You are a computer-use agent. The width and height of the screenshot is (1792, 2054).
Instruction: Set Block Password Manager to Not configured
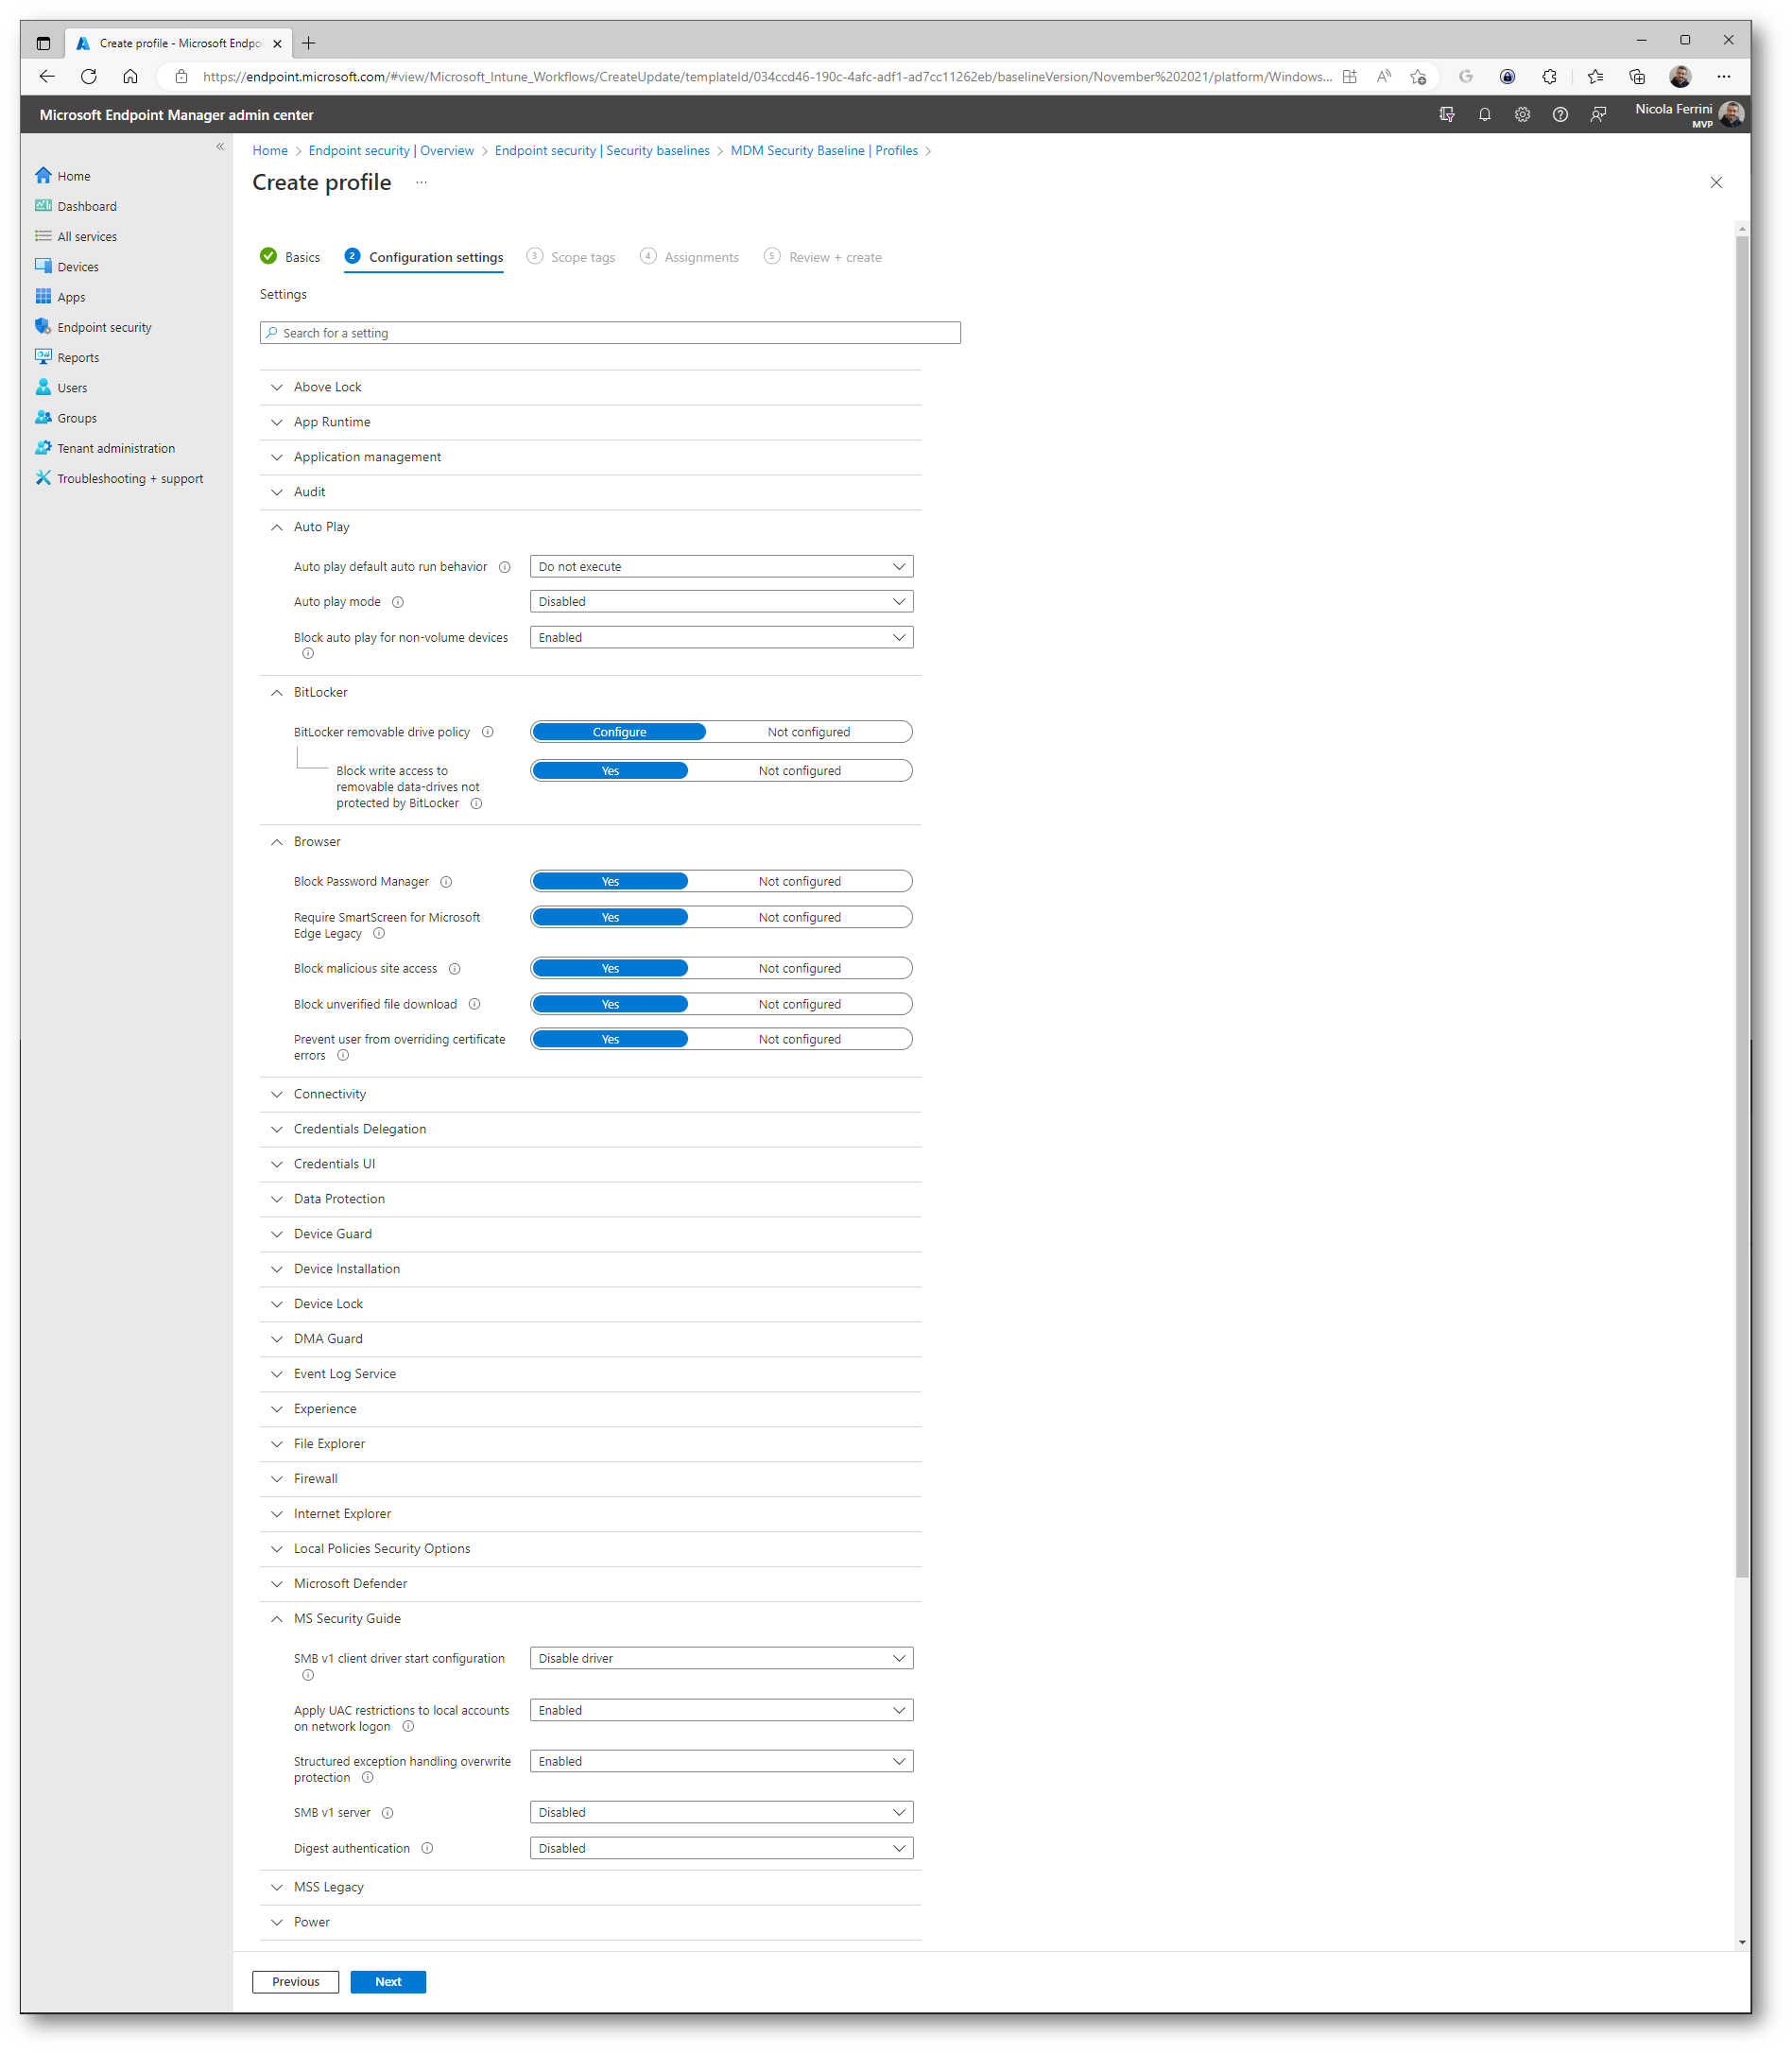coord(800,882)
